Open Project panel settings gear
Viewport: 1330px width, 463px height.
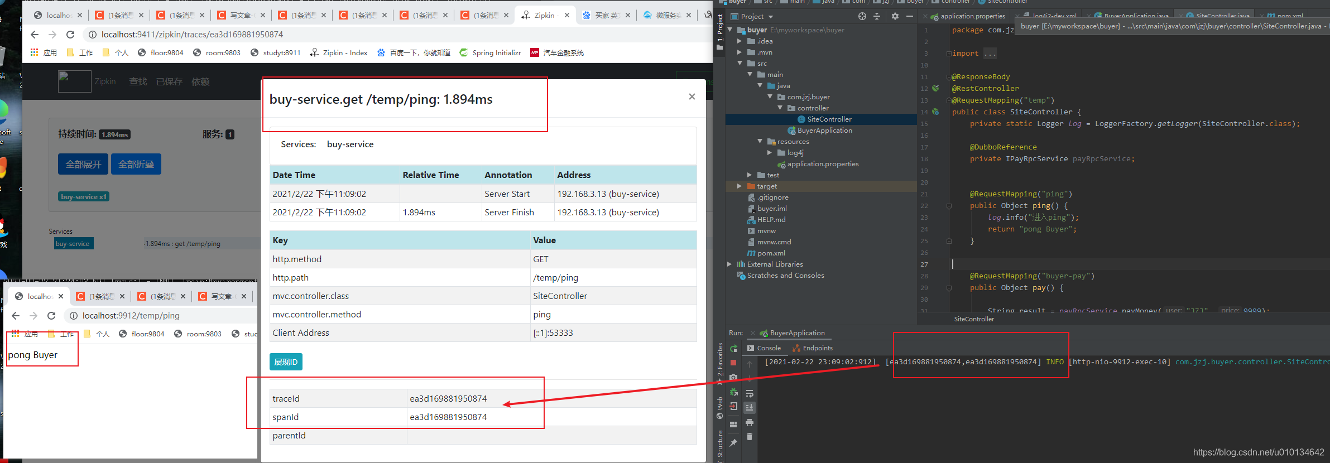(895, 16)
